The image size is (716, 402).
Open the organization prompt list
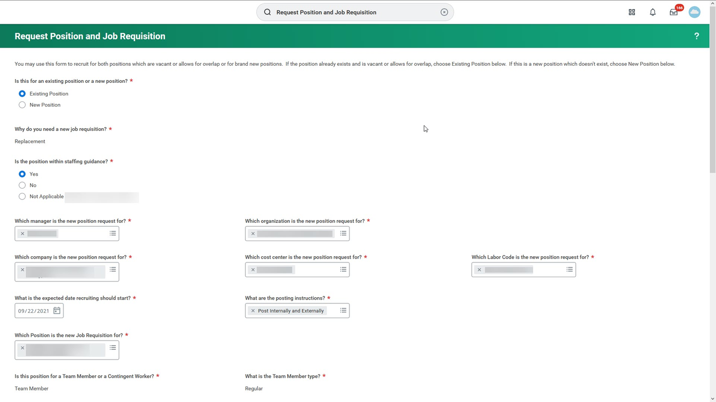pyautogui.click(x=343, y=233)
